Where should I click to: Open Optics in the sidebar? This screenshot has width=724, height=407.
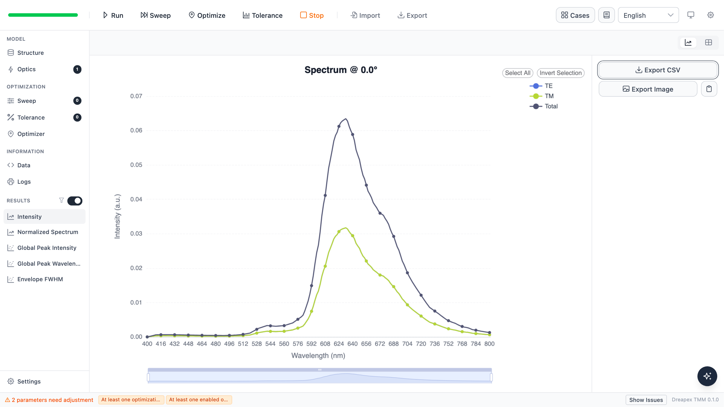point(44,69)
